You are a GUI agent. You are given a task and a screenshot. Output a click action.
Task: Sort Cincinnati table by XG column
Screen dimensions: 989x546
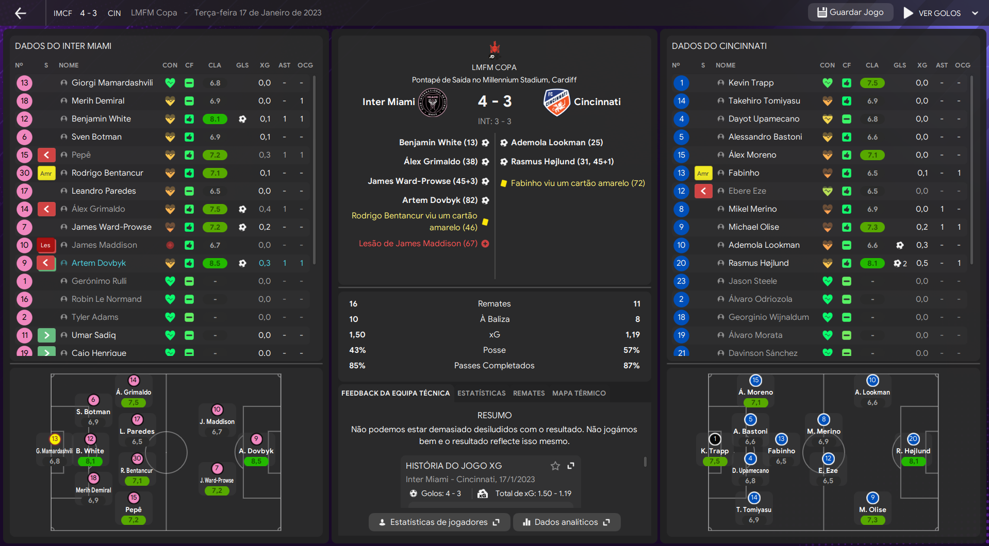[x=922, y=65]
